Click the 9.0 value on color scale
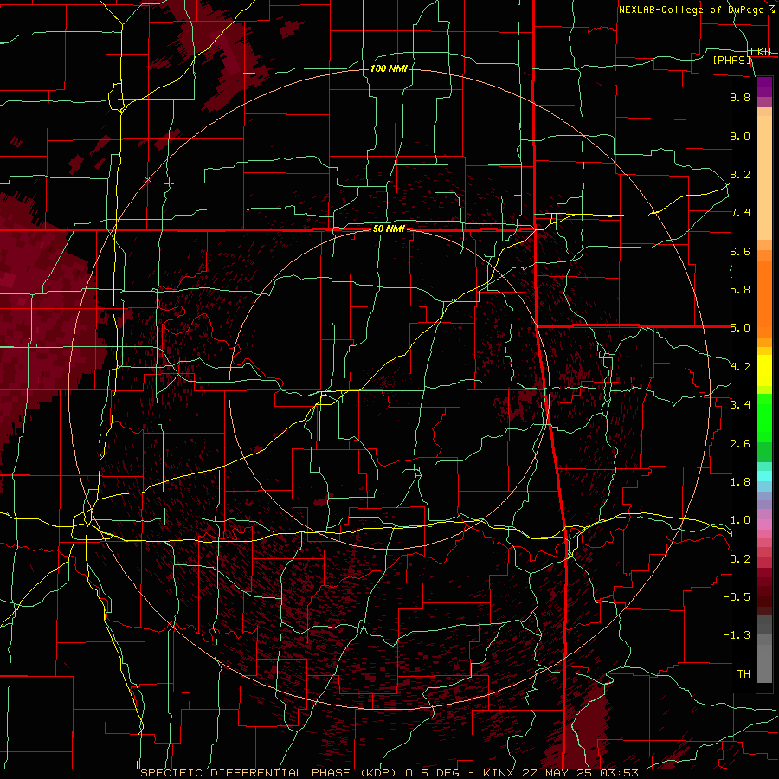 (740, 136)
